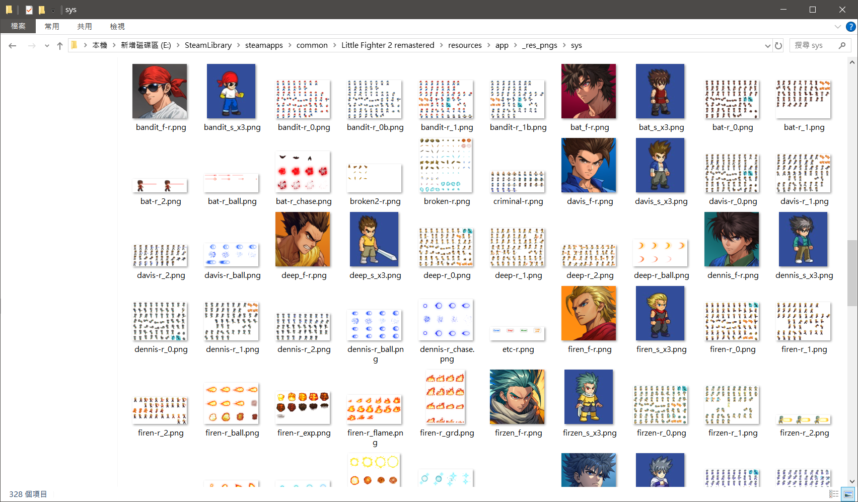Expand chevron after steamapps breadcrumb
The height and width of the screenshot is (502, 858).
(290, 45)
